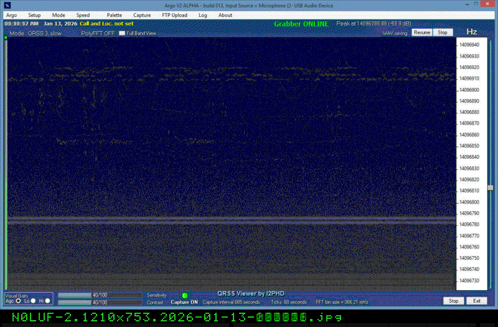The height and width of the screenshot is (327, 498).
Task: Open the Mode menu
Action: point(59,15)
